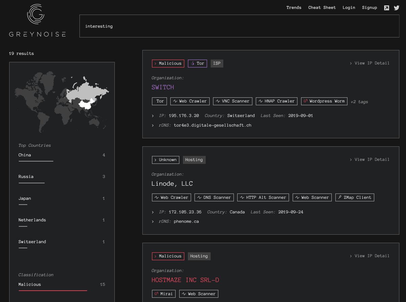Screen dimensions: 406x302
Task: View IP Detail for Linode, LLC
Action: point(369,159)
